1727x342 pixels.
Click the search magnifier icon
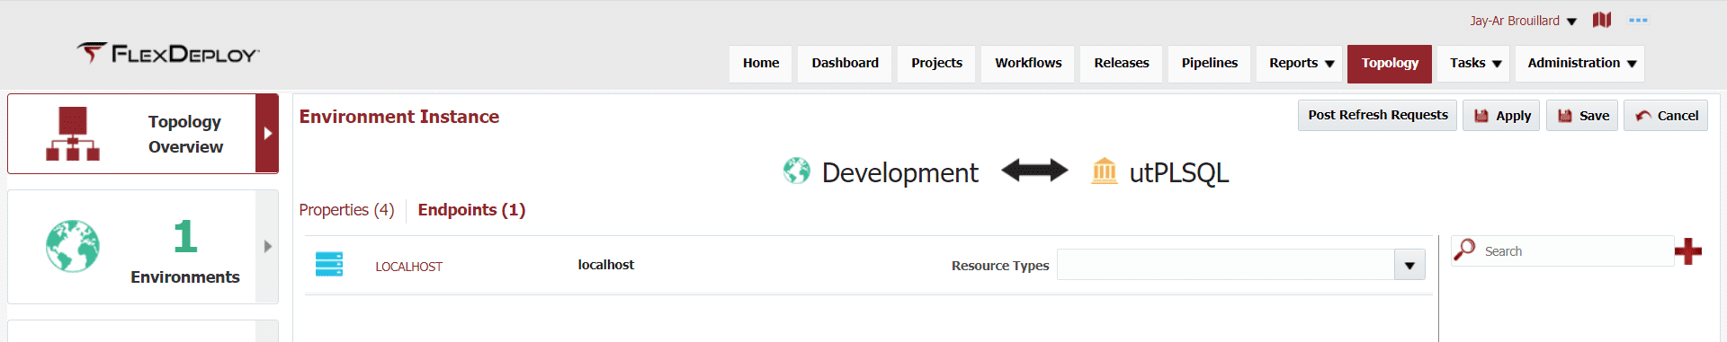point(1464,250)
